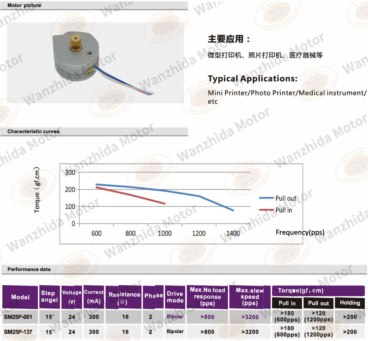Click the voltage 24 in SM25P-137 row

click(x=72, y=332)
